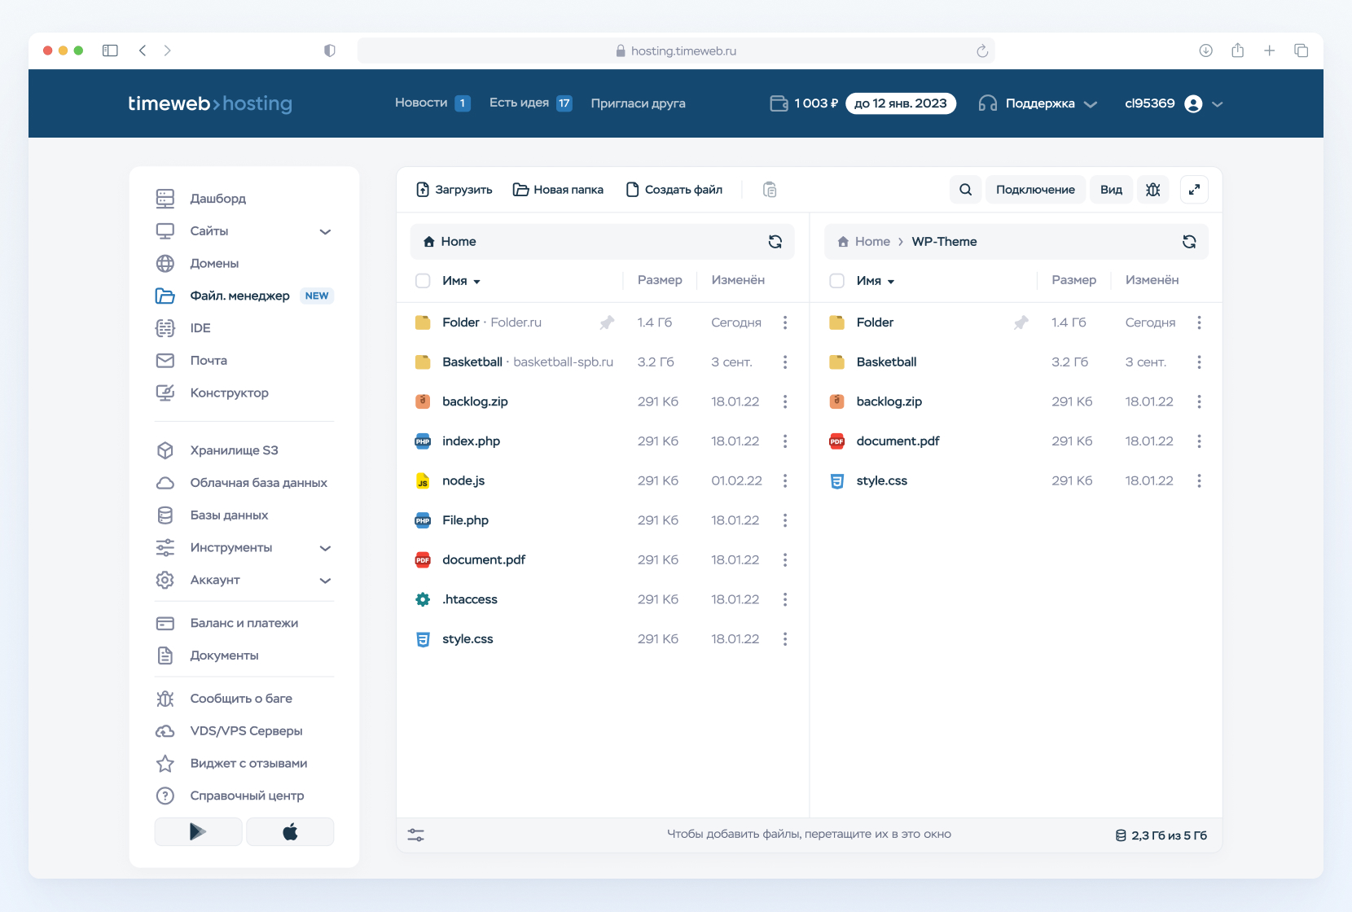Select document.pdf in left panel
The width and height of the screenshot is (1352, 912).
(x=484, y=560)
